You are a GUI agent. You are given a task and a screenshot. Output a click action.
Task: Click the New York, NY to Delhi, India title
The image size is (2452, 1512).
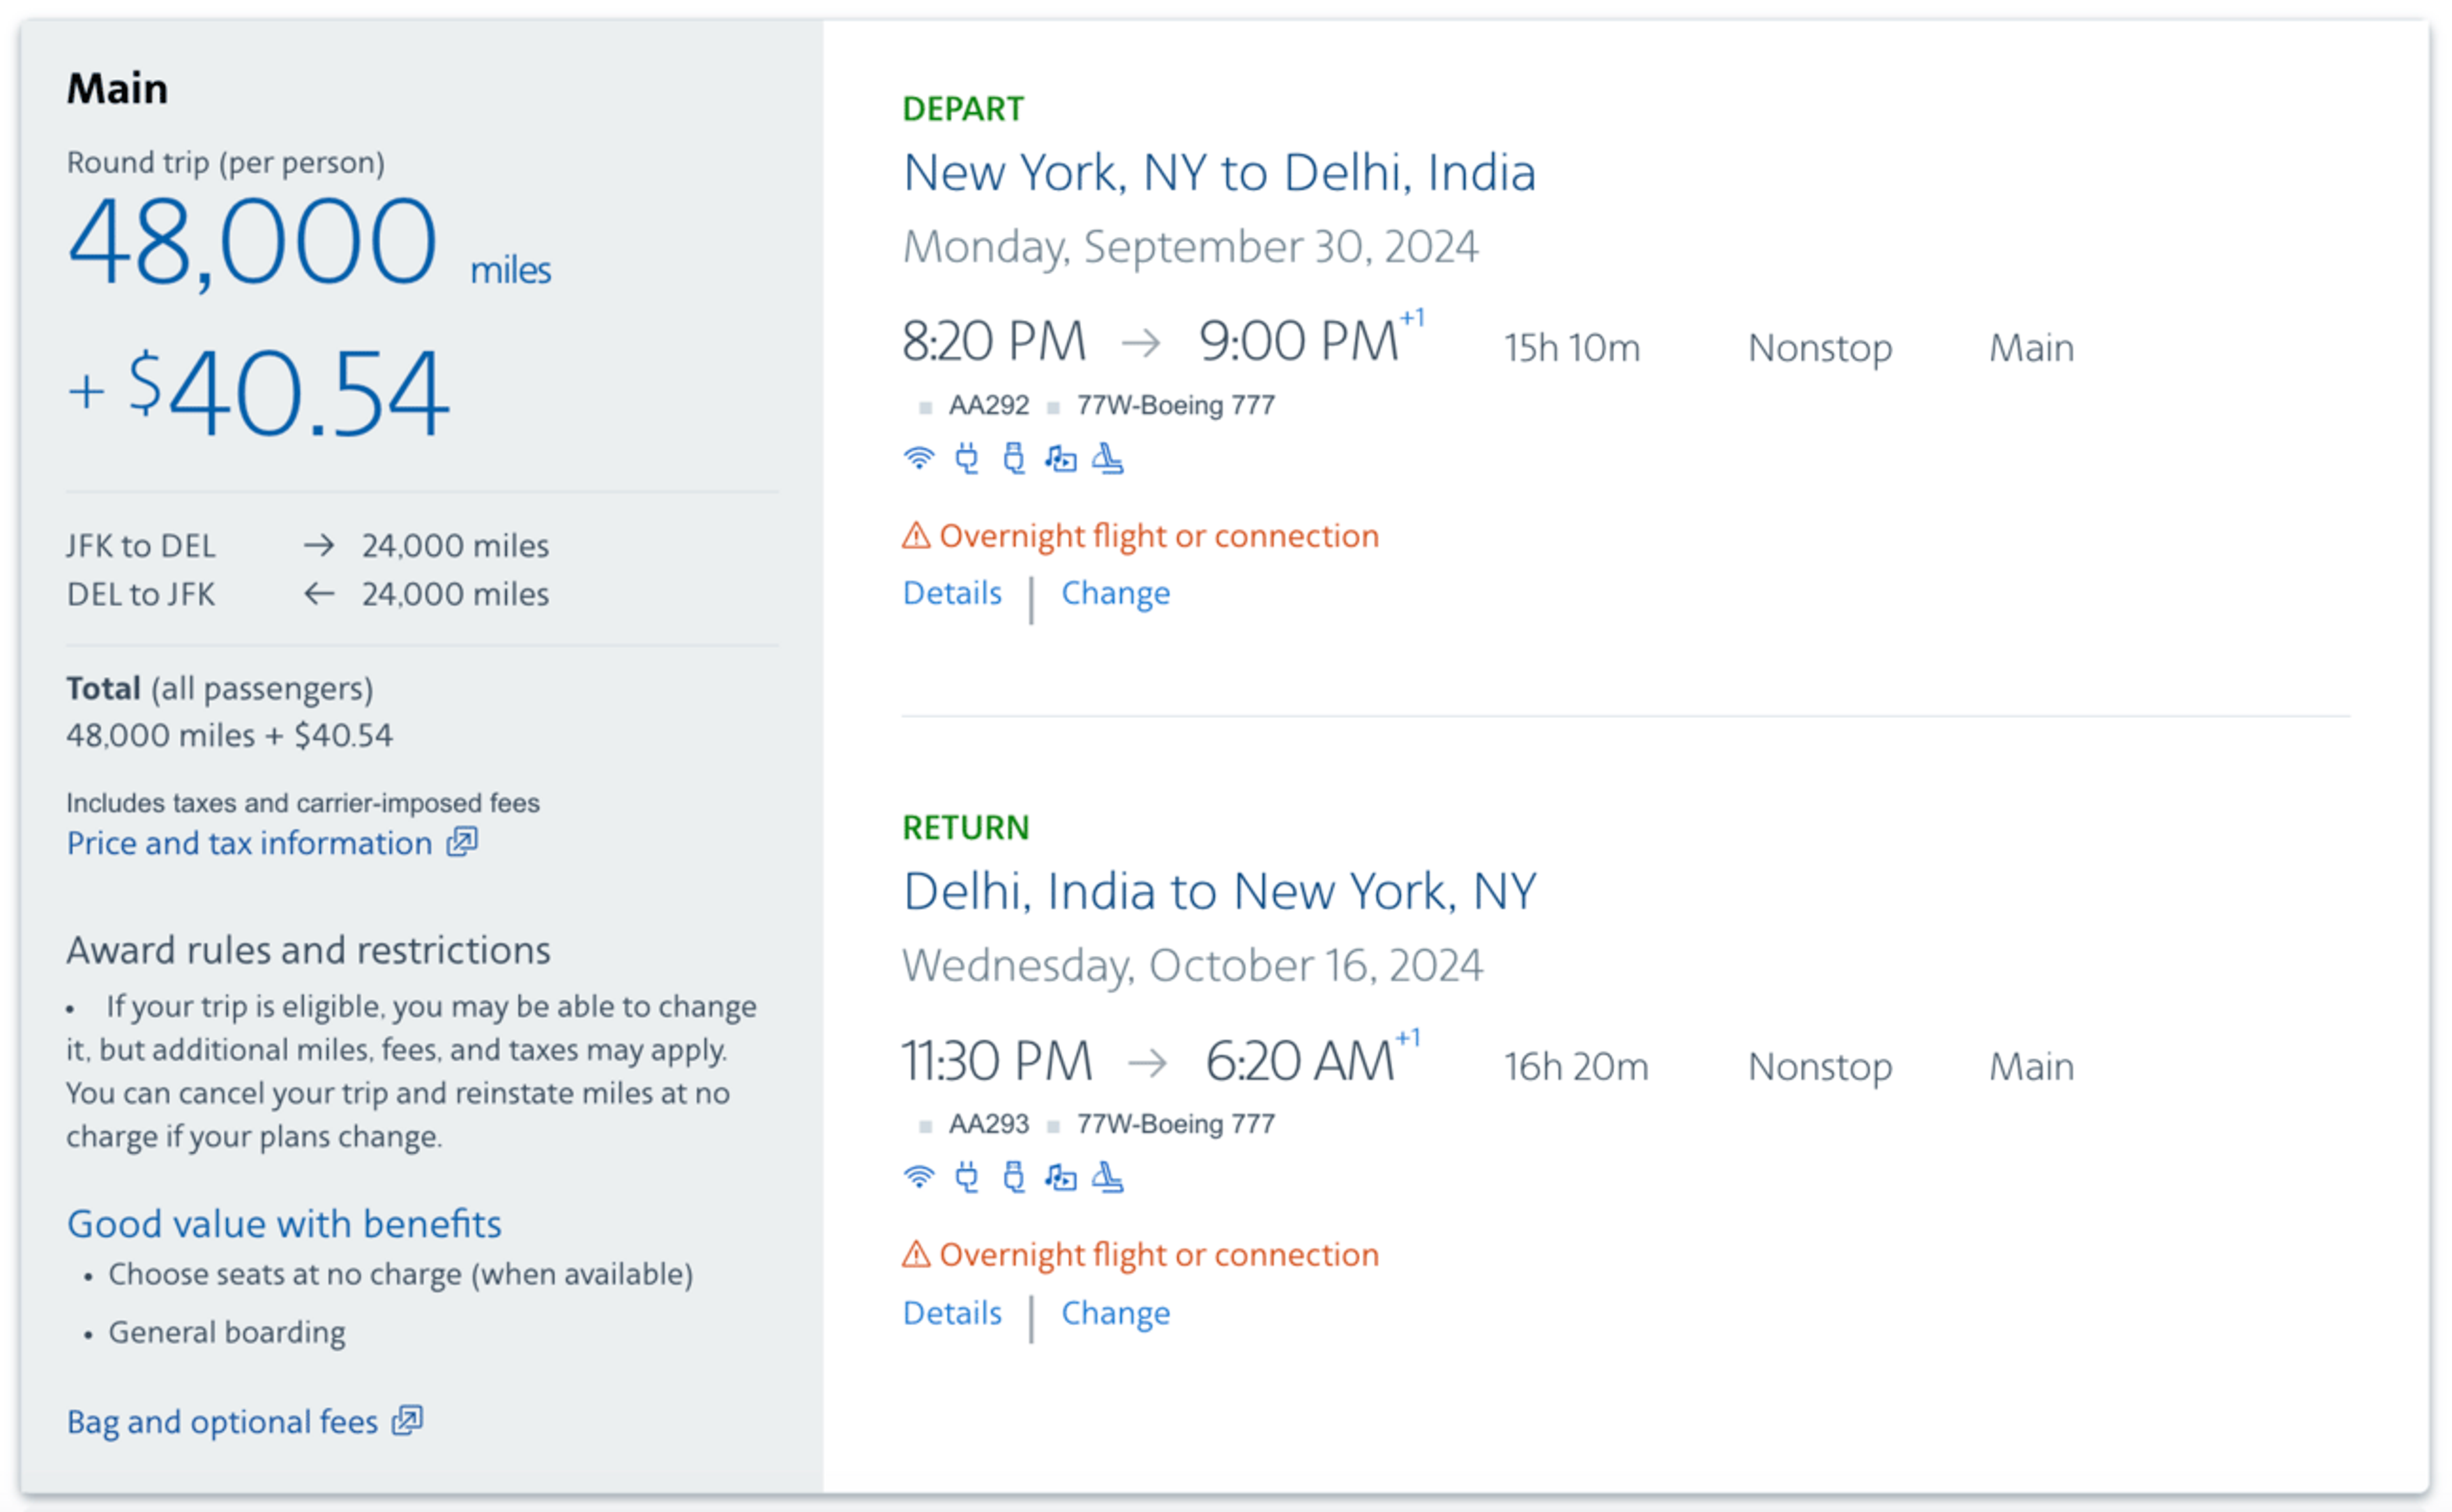tap(1218, 173)
